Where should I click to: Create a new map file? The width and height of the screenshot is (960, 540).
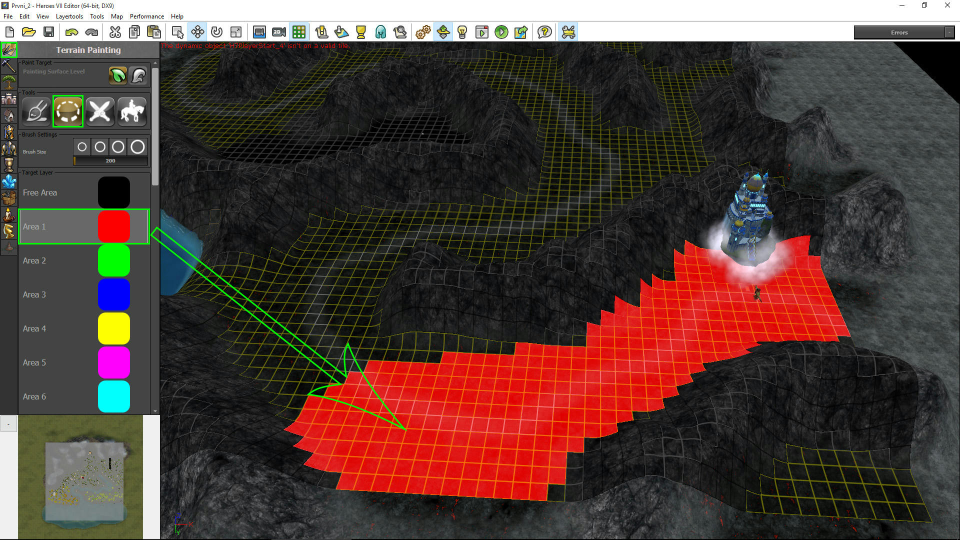click(x=9, y=32)
